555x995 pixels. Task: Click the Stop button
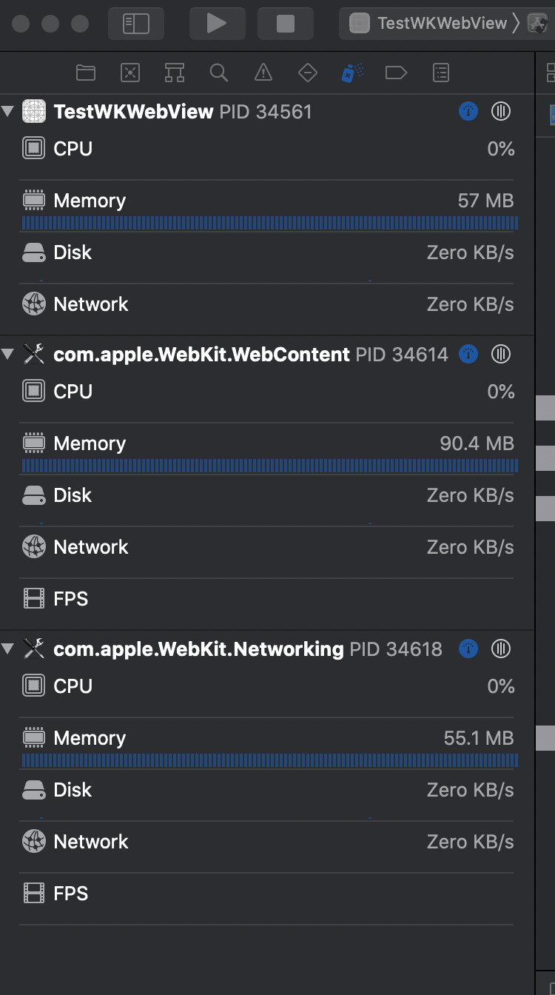[x=285, y=24]
